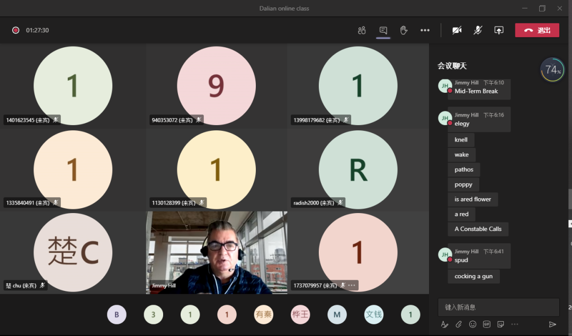Open the sticker picker

pos(501,324)
